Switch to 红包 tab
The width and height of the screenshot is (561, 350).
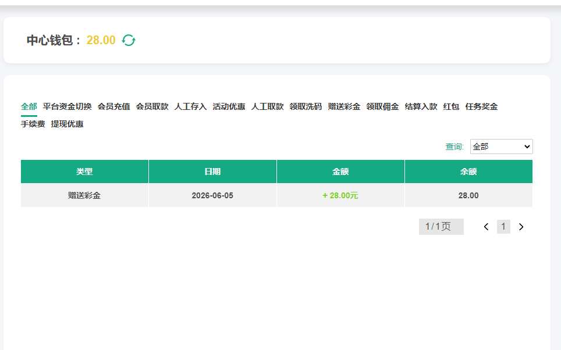(x=451, y=106)
